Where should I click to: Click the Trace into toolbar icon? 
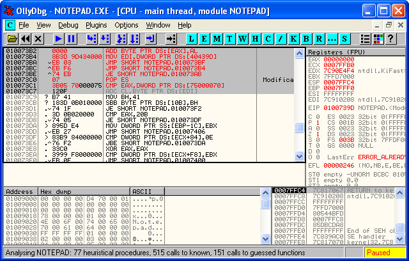pyautogui.click(x=121, y=39)
